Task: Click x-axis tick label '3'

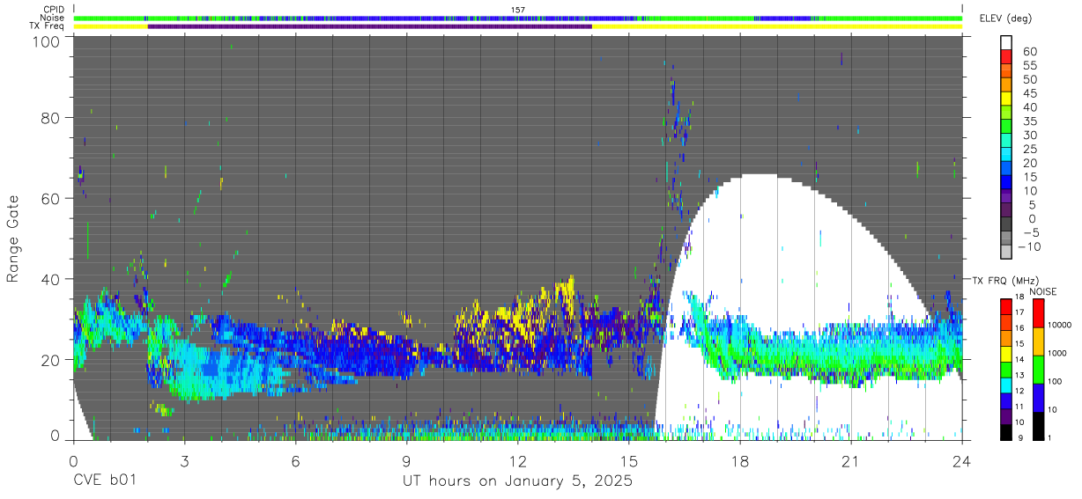Action: (x=184, y=461)
